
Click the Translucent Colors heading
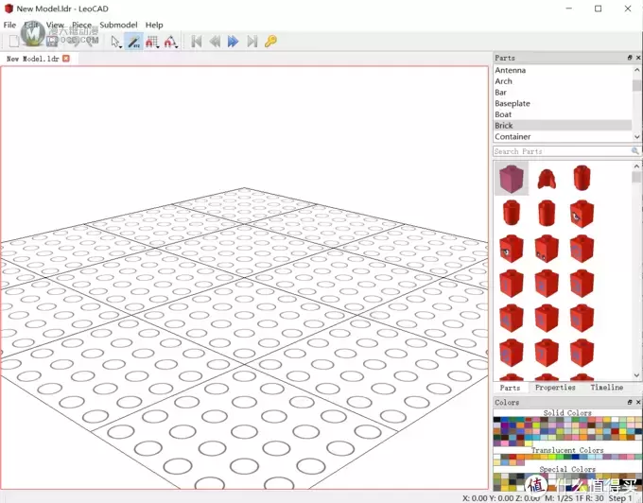(x=567, y=450)
